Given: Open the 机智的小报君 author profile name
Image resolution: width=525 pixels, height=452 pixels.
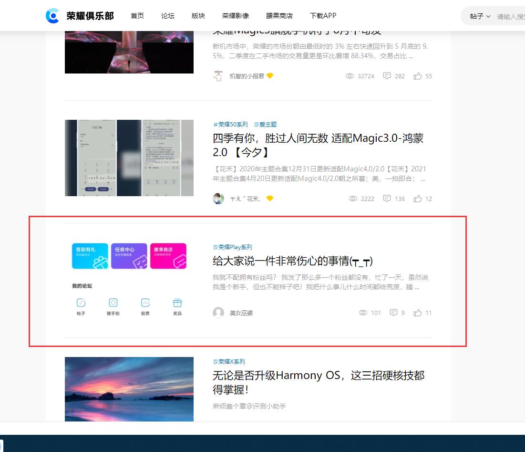Looking at the screenshot, I should (x=247, y=76).
